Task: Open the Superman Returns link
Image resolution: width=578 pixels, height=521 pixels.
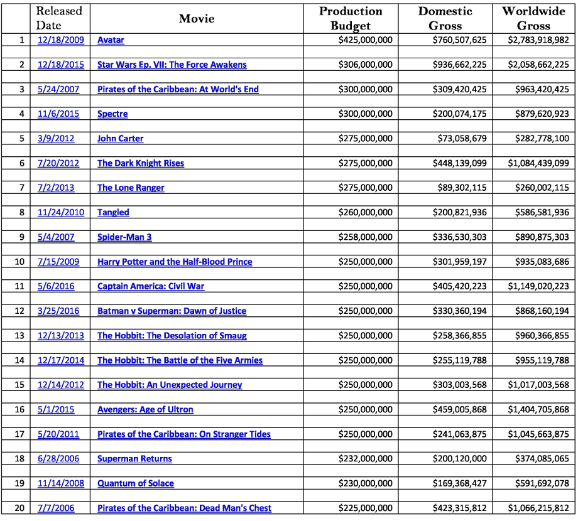Action: 134,458
